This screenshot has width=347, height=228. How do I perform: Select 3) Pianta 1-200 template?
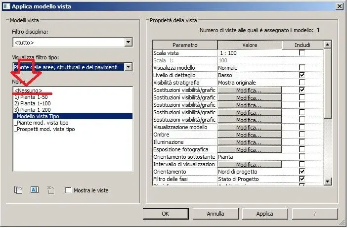pyautogui.click(x=73, y=110)
